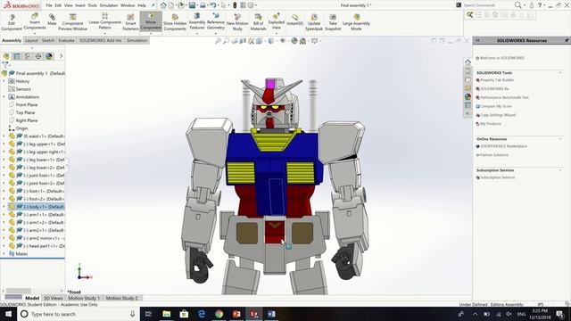
Task: Click the Property Tab Builder link
Action: 497,80
